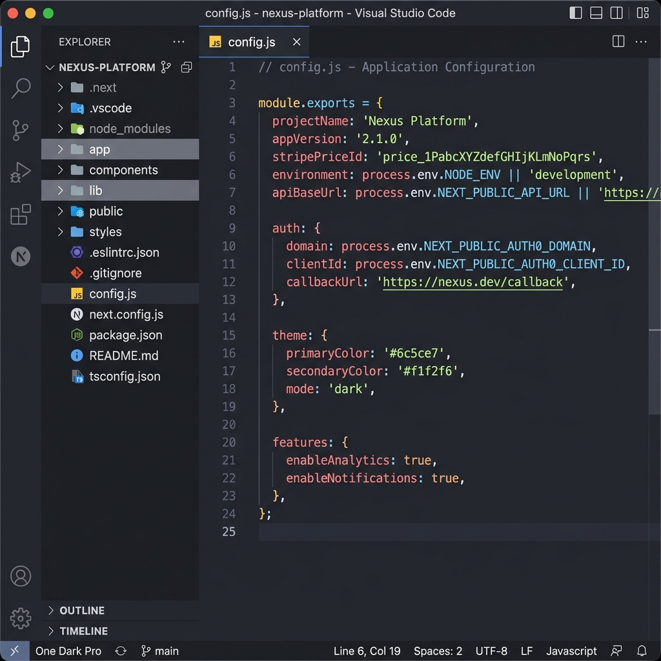Click the main branch status bar button
The image size is (661, 661).
pyautogui.click(x=159, y=651)
